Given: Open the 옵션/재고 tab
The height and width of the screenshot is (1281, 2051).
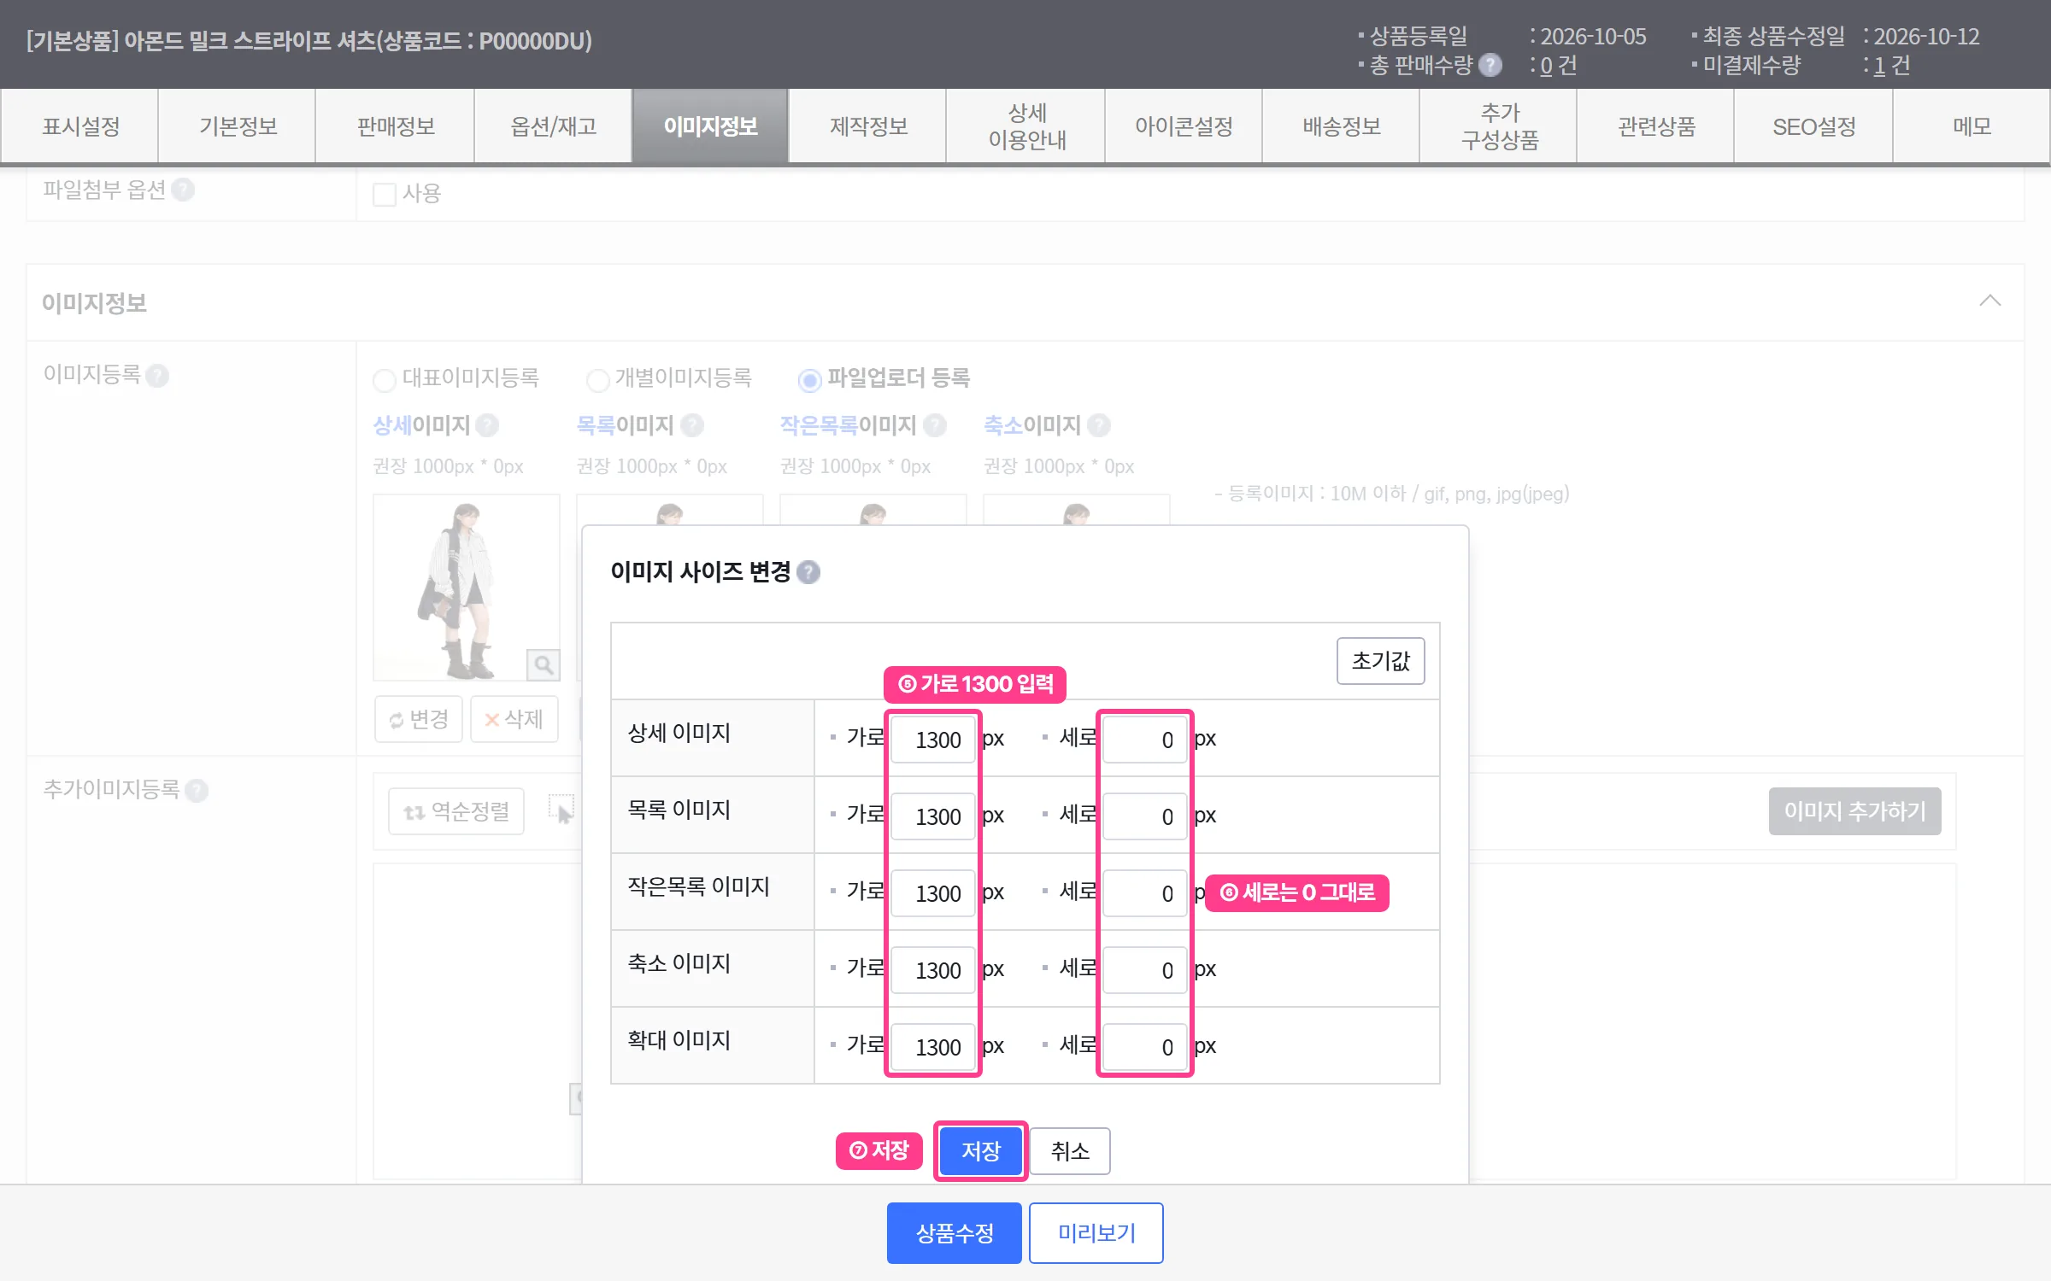Looking at the screenshot, I should [554, 126].
